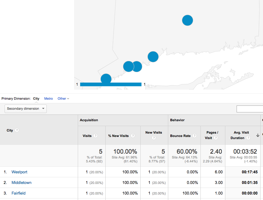Viewport: 263px width, 200px height.
Task: Click the blue map legend scale bar
Action: [x=111, y=84]
